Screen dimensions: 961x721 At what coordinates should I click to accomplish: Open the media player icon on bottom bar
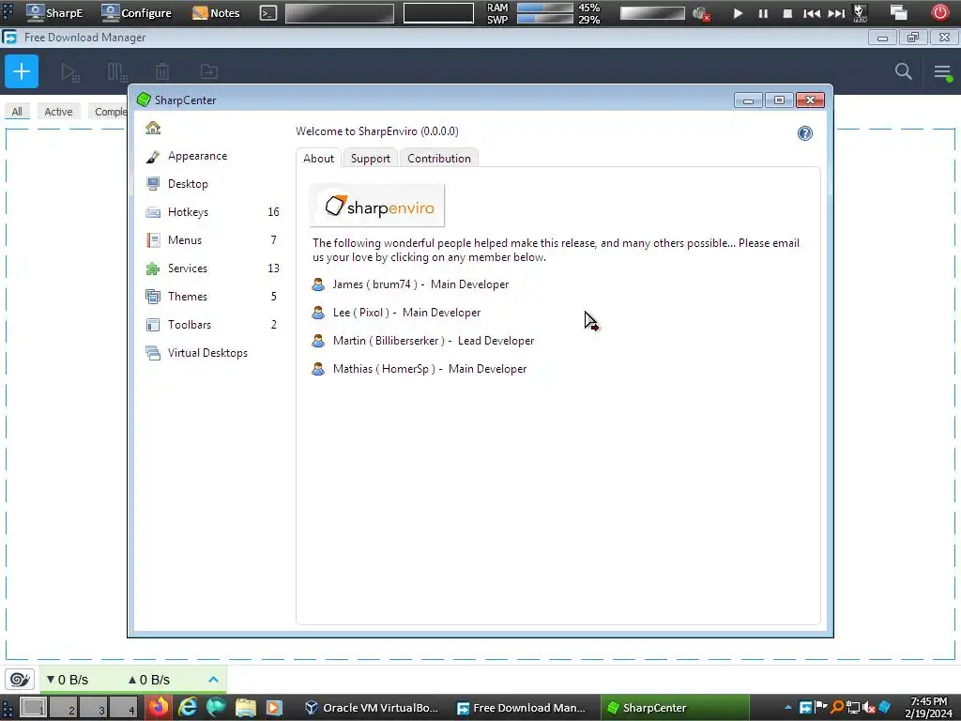(273, 708)
